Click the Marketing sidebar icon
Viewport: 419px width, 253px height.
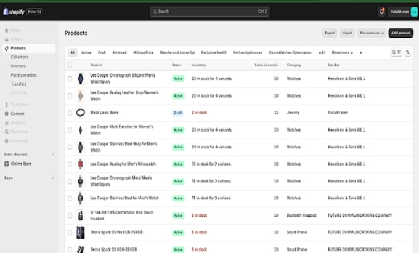[6, 132]
